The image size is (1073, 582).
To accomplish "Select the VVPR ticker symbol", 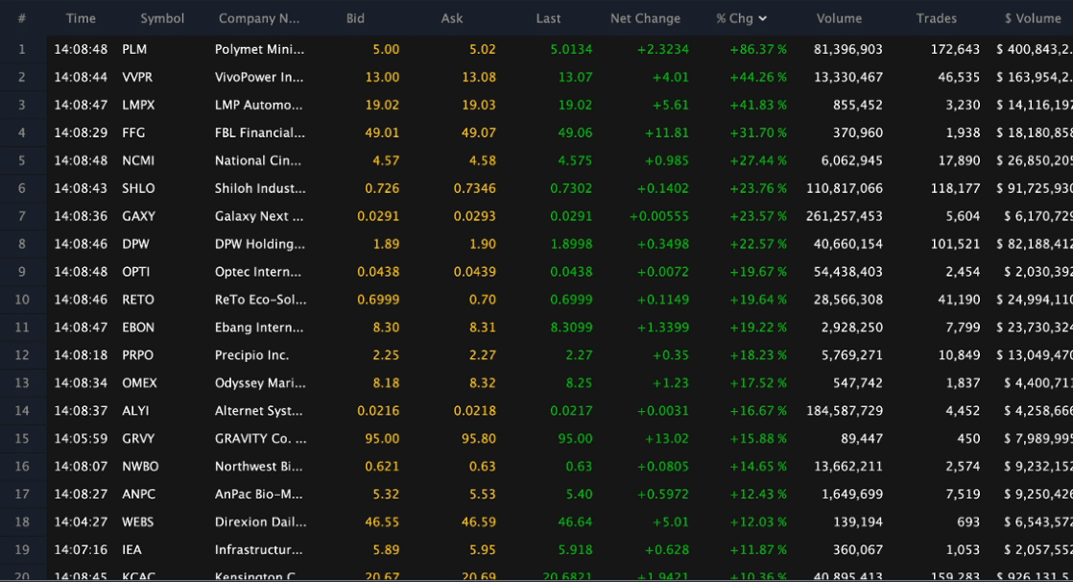I will [x=137, y=78].
